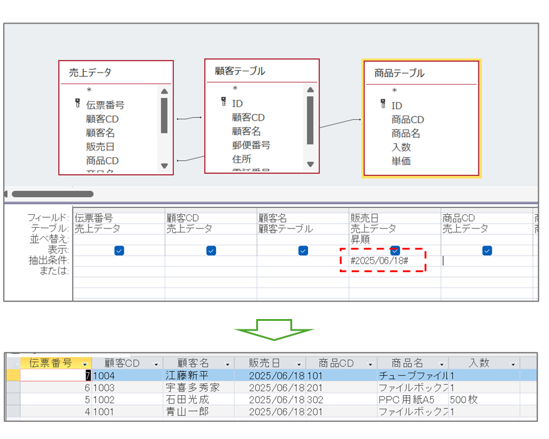
Task: Click the #2025/06/18# criteria cell
Action: point(379,261)
